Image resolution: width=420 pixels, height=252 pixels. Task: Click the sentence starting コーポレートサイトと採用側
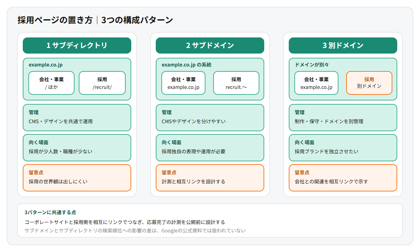(x=125, y=222)
